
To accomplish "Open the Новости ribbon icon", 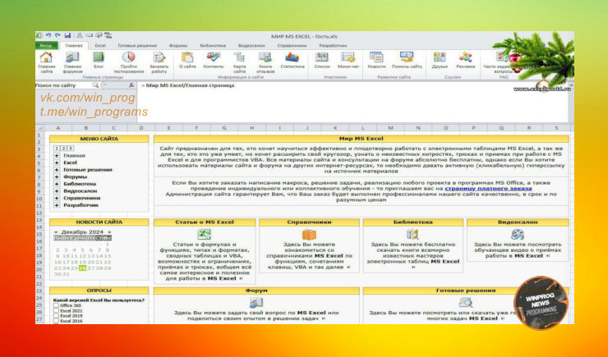I will (x=376, y=57).
